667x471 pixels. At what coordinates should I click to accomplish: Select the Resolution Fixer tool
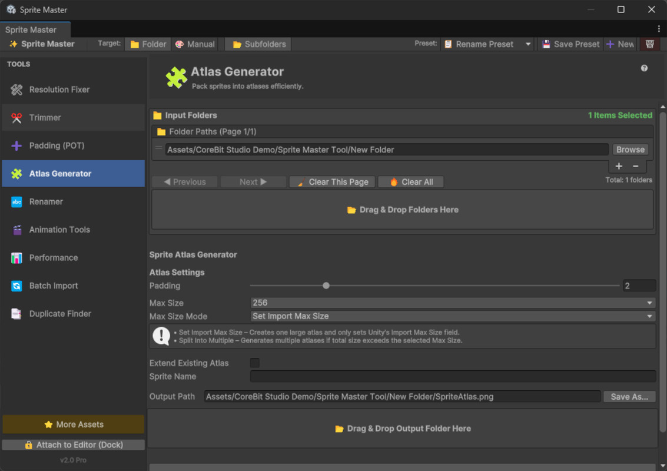tap(59, 89)
